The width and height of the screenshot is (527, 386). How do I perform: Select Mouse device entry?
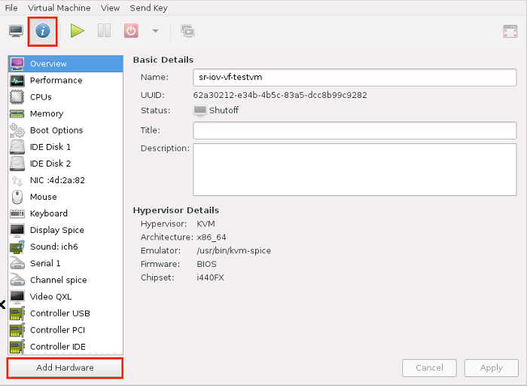tap(65, 197)
